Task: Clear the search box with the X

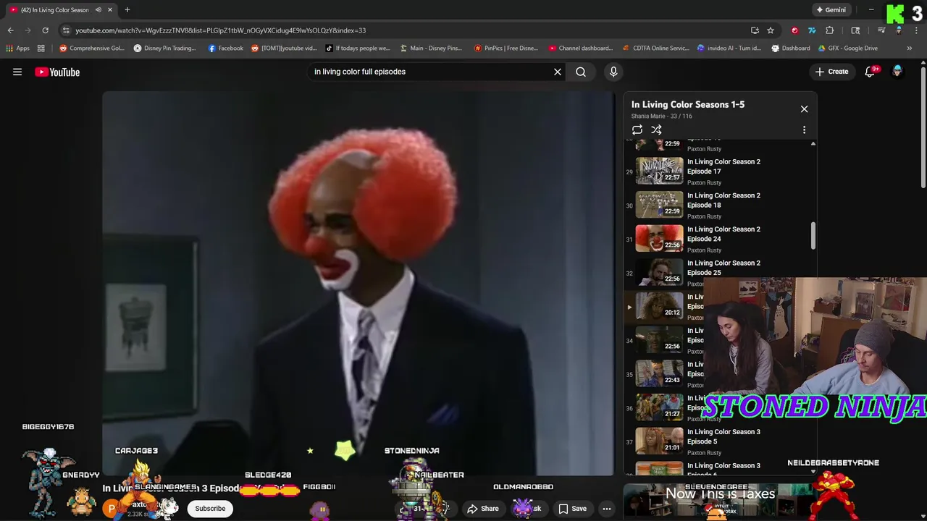Action: [558, 72]
